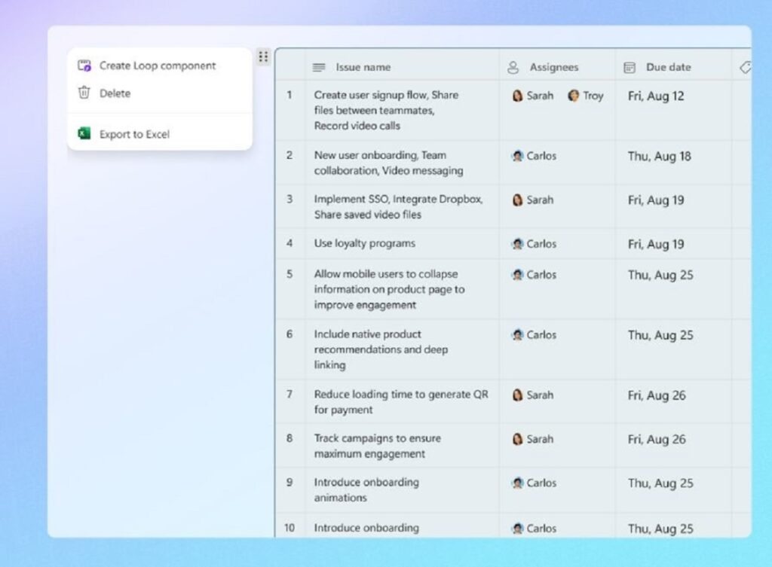The image size is (772, 567).
Task: Click the Issue name column text icon
Action: pos(319,68)
